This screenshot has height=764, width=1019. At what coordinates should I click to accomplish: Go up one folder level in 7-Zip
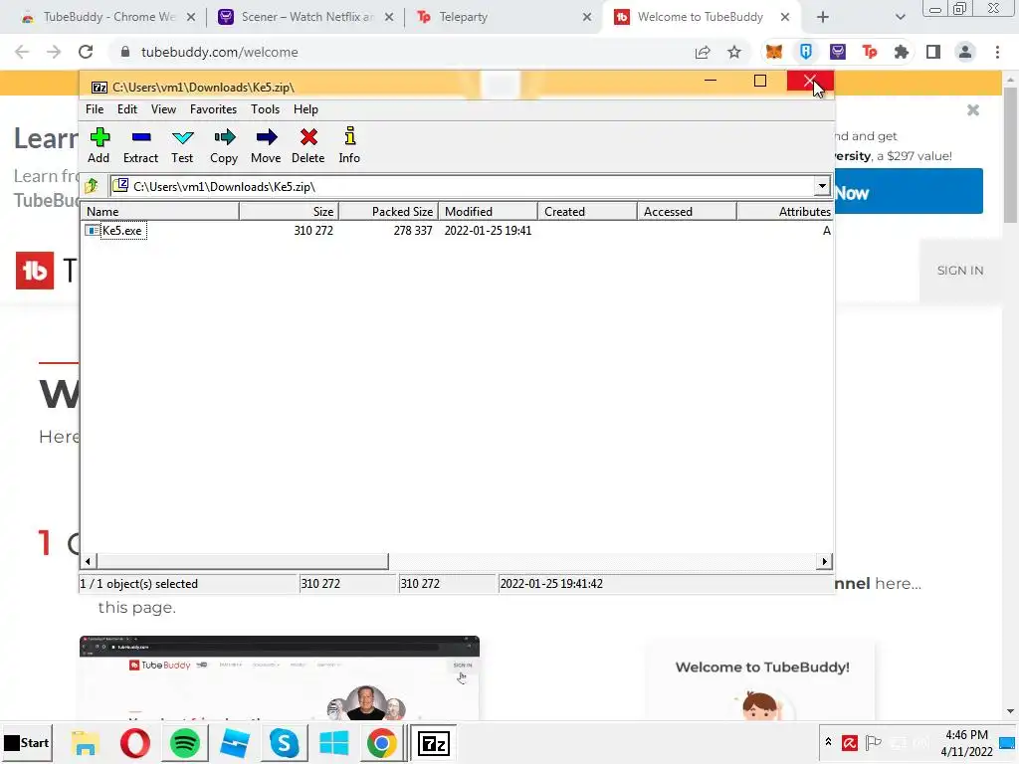point(92,186)
